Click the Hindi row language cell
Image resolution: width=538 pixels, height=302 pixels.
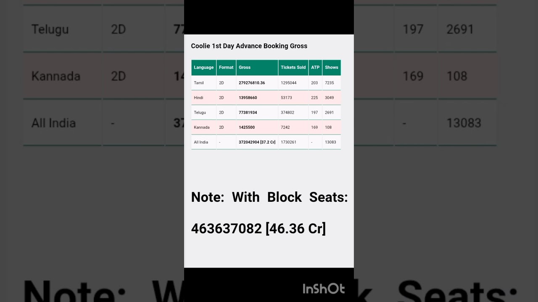(198, 98)
